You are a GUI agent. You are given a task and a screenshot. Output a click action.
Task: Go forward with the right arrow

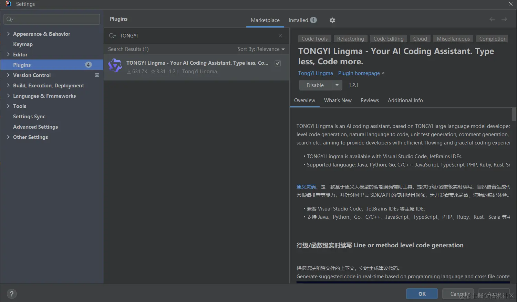pyautogui.click(x=504, y=19)
